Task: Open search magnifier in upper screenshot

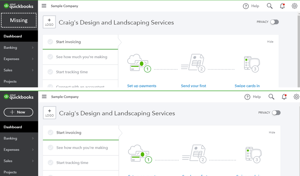Action: click(270, 6)
